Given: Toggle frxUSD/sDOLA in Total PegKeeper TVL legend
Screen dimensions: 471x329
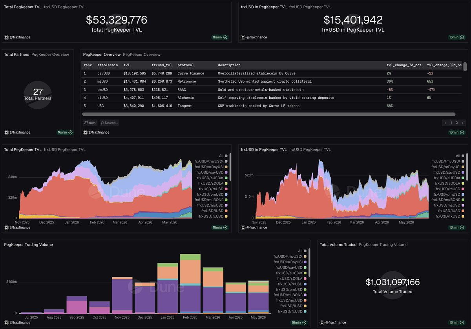Looking at the screenshot, I should pyautogui.click(x=213, y=183).
